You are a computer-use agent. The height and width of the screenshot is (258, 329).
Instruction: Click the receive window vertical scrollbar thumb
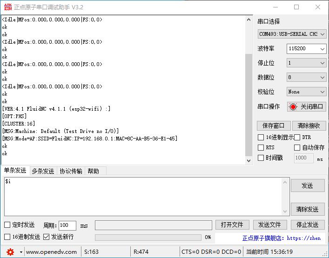click(248, 105)
